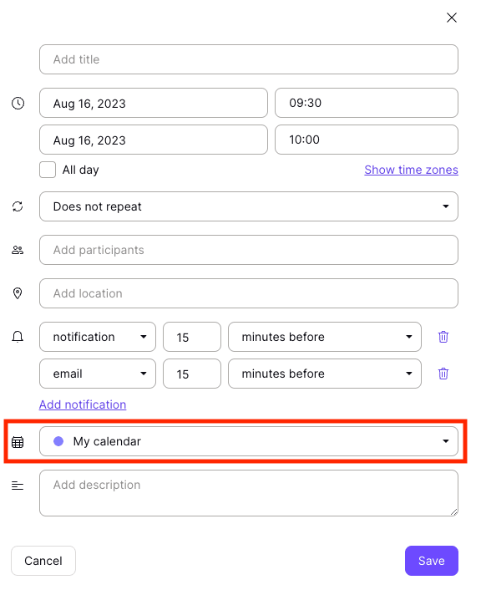Focus the Add description text area
481x590 pixels.
(249, 493)
